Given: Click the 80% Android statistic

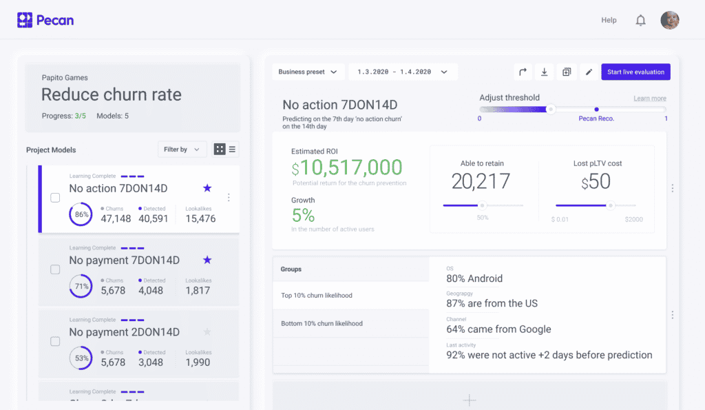Looking at the screenshot, I should [x=474, y=278].
